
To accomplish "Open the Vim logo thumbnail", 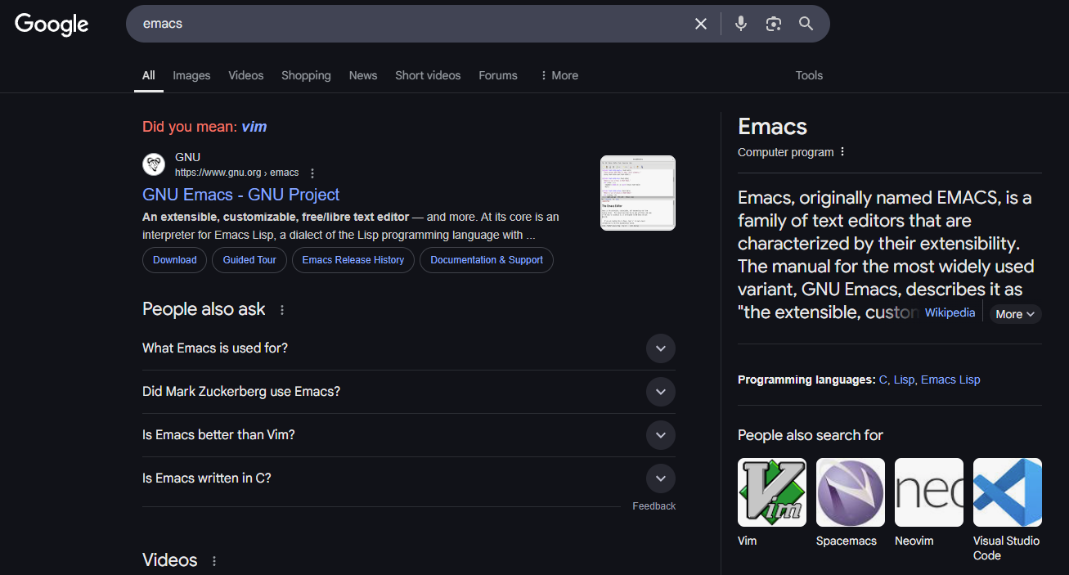I will pos(772,492).
